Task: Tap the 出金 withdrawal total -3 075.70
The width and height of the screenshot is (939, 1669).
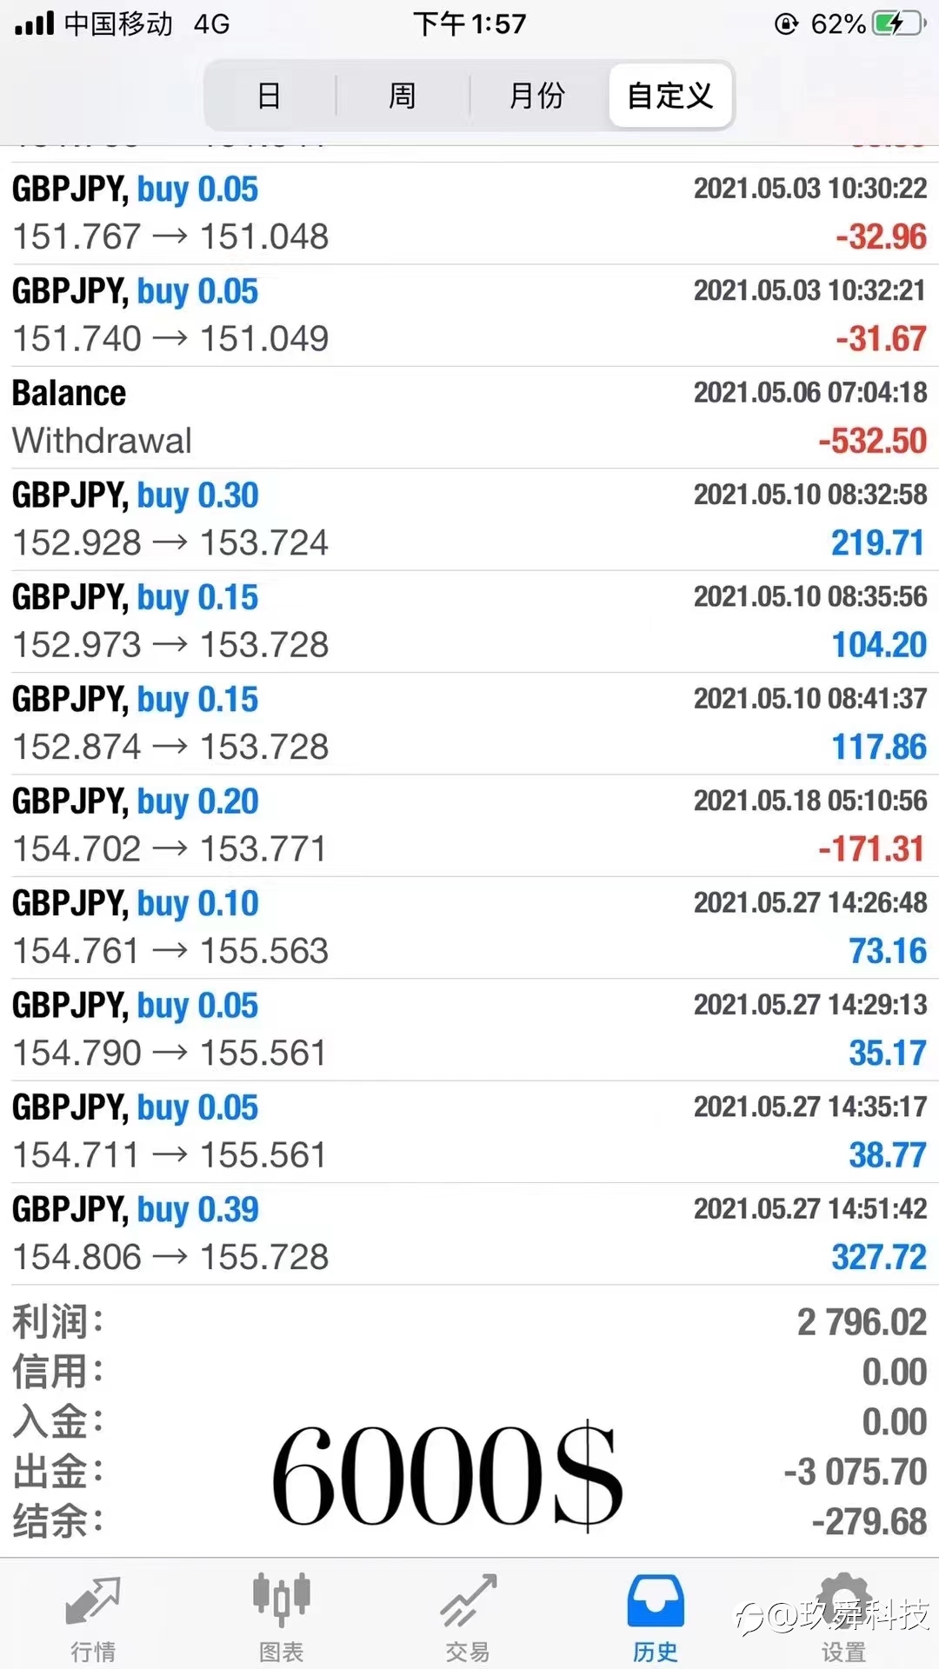Action: [x=855, y=1472]
